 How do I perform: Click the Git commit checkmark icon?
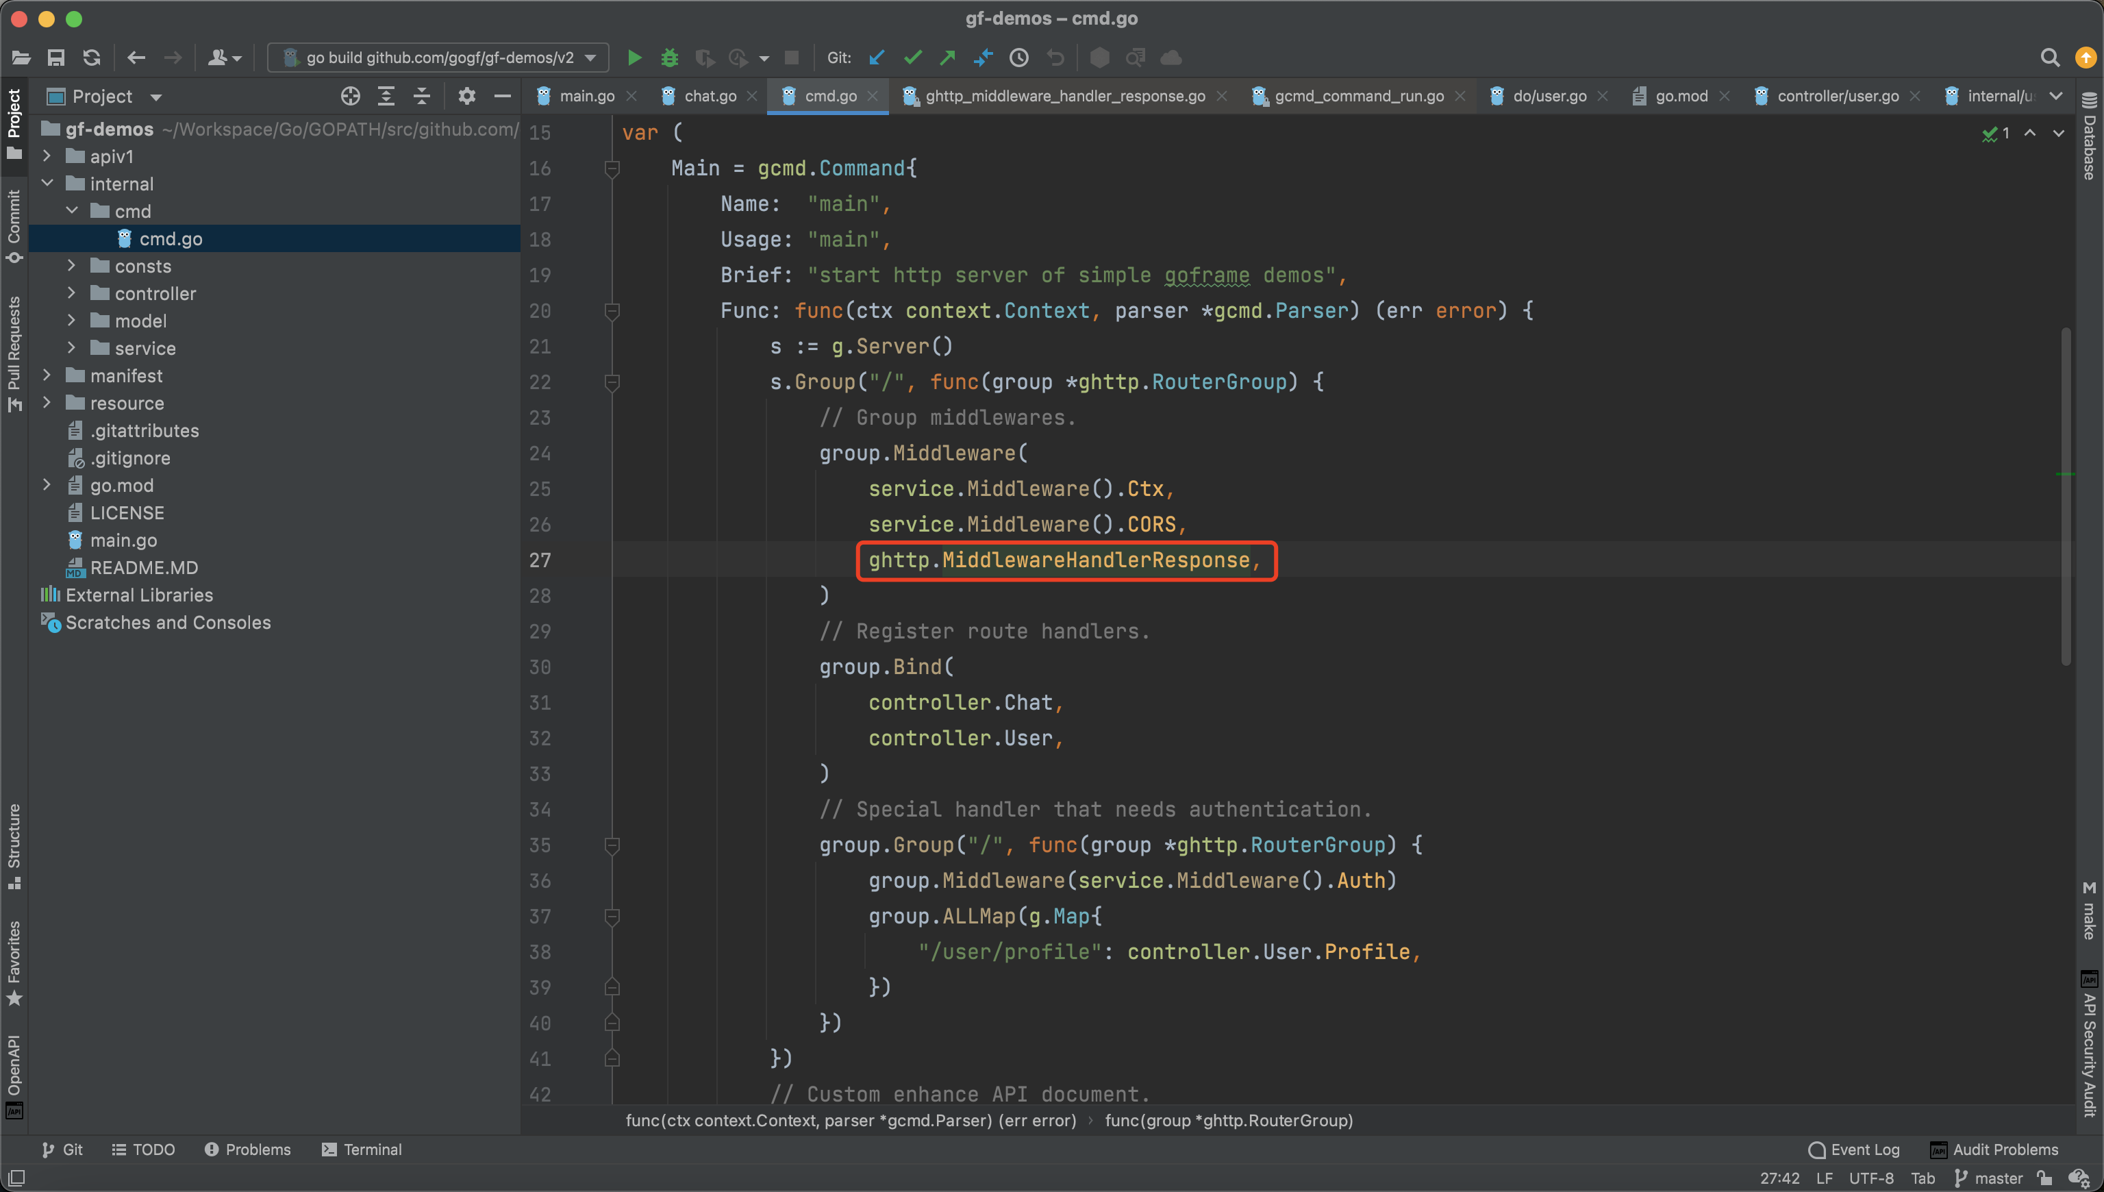(x=912, y=58)
